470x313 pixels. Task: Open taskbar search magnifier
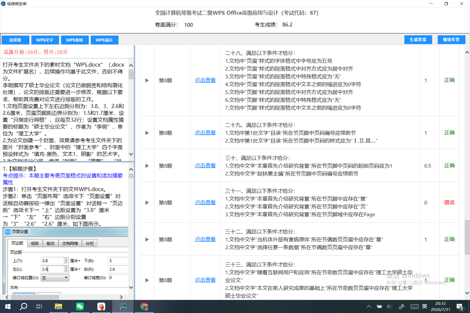pyautogui.click(x=23, y=306)
